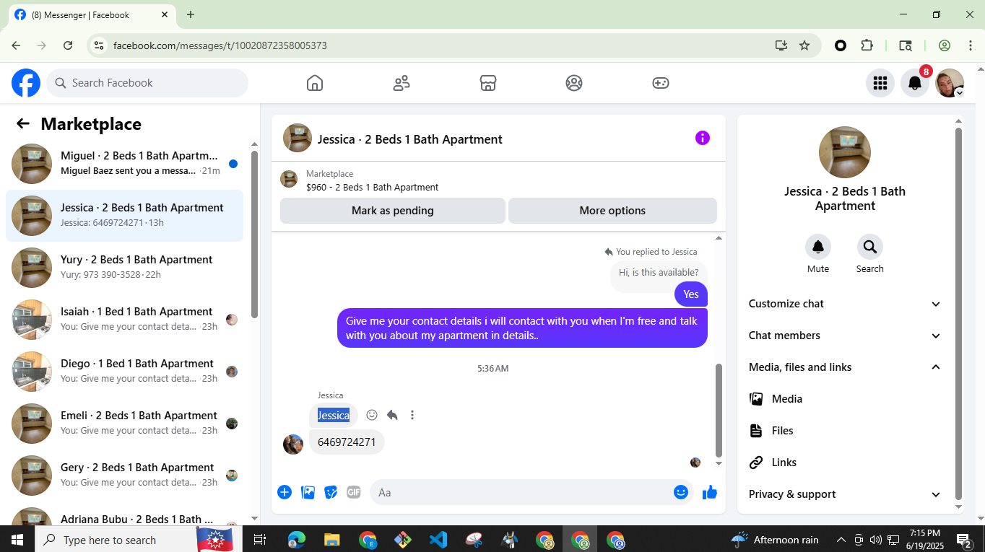
Task: Open the Facebook logo home link
Action: 26,83
